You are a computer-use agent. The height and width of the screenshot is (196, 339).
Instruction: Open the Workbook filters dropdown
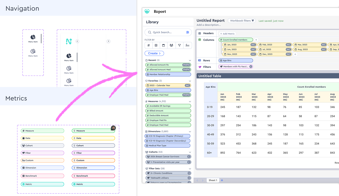point(242,21)
